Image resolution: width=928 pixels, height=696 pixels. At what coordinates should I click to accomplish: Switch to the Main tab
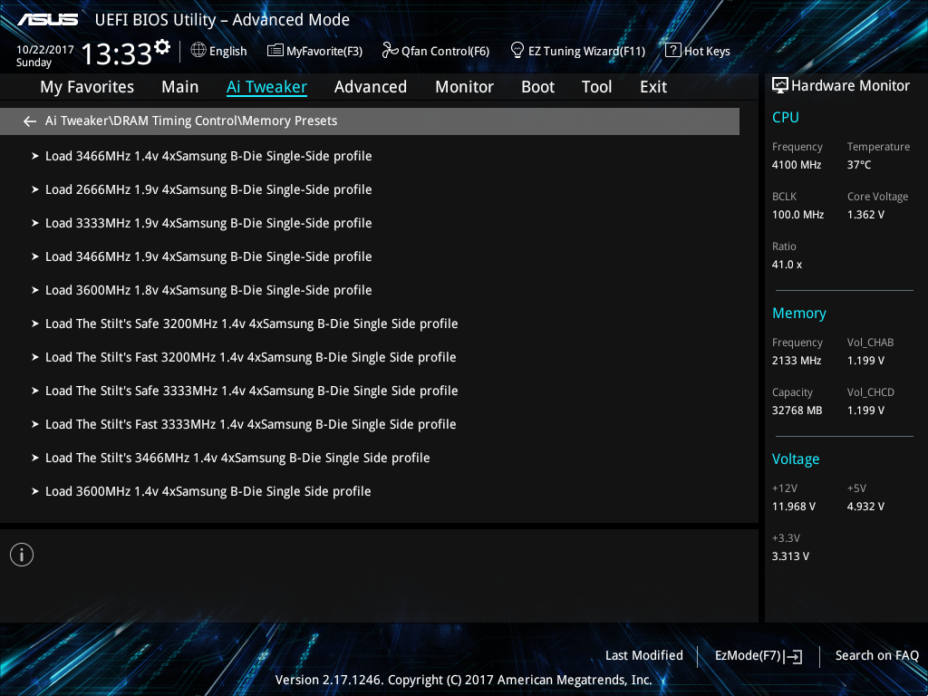180,87
